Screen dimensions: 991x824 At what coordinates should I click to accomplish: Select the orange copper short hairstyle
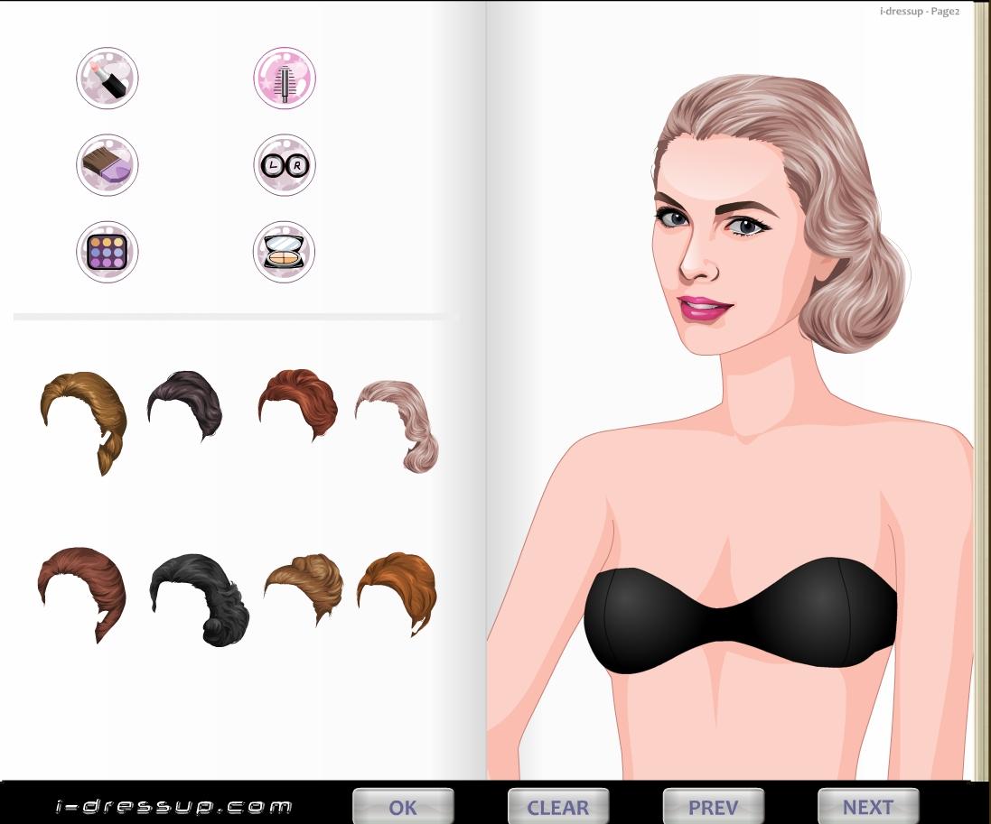click(397, 589)
